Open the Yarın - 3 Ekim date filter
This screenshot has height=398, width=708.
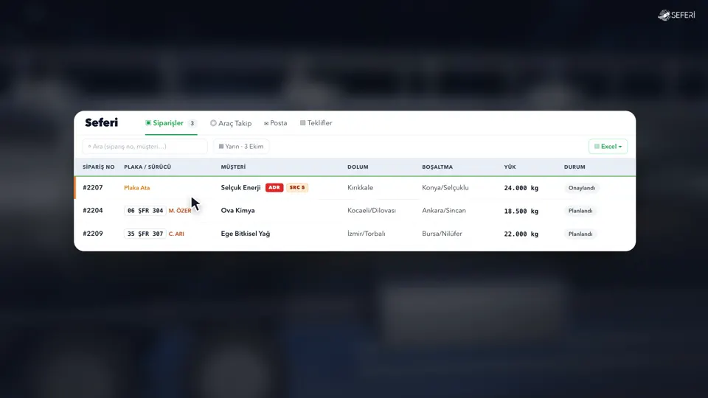coord(241,146)
